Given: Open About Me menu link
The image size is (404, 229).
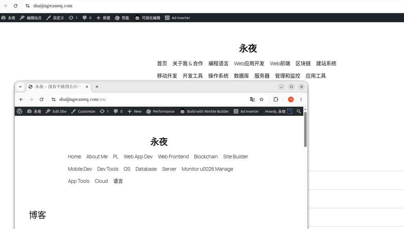Looking at the screenshot, I should [97, 157].
